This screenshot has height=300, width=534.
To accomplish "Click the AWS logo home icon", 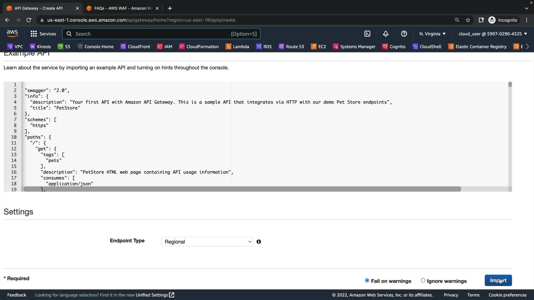I will (x=12, y=34).
